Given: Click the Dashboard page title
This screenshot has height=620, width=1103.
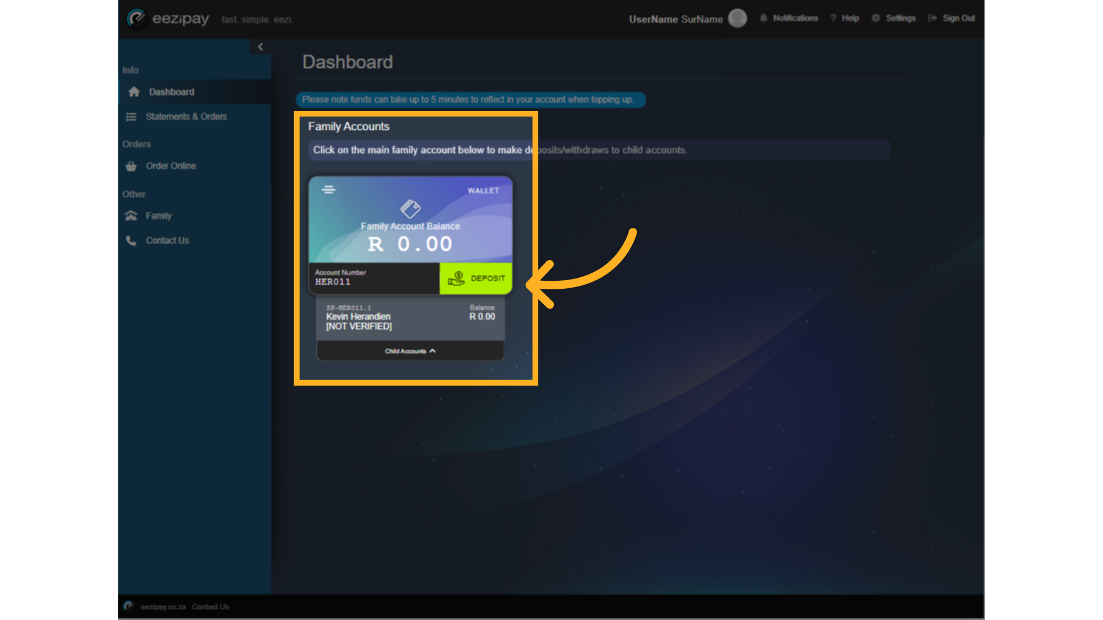Looking at the screenshot, I should [348, 62].
